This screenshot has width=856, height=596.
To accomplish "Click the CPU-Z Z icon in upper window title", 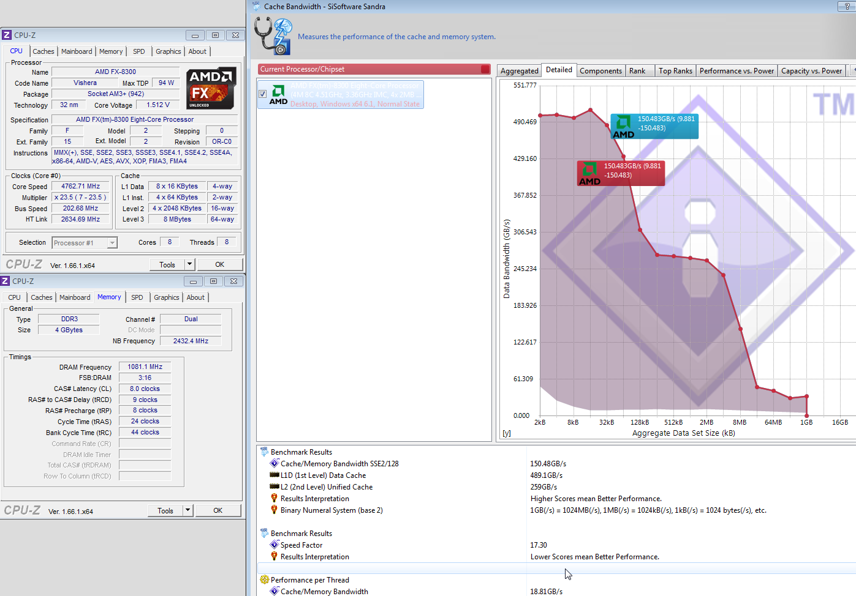I will tap(7, 35).
